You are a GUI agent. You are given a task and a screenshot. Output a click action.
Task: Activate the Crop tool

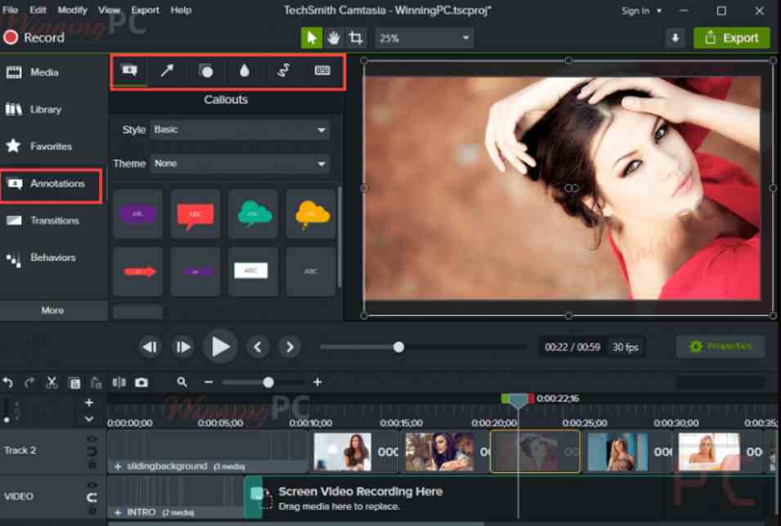coord(356,38)
